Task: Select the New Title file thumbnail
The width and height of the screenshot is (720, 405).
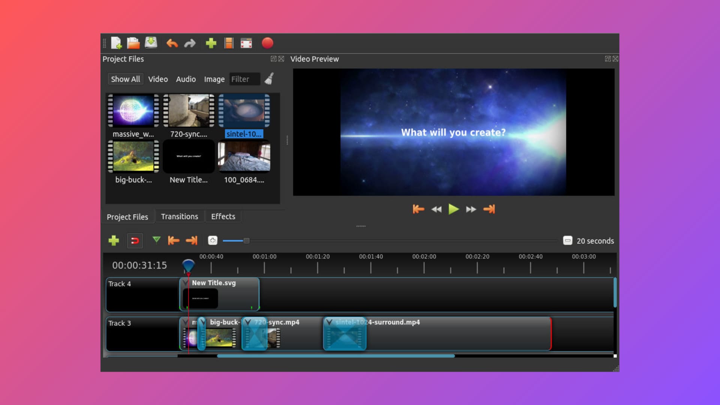Action: (x=189, y=156)
